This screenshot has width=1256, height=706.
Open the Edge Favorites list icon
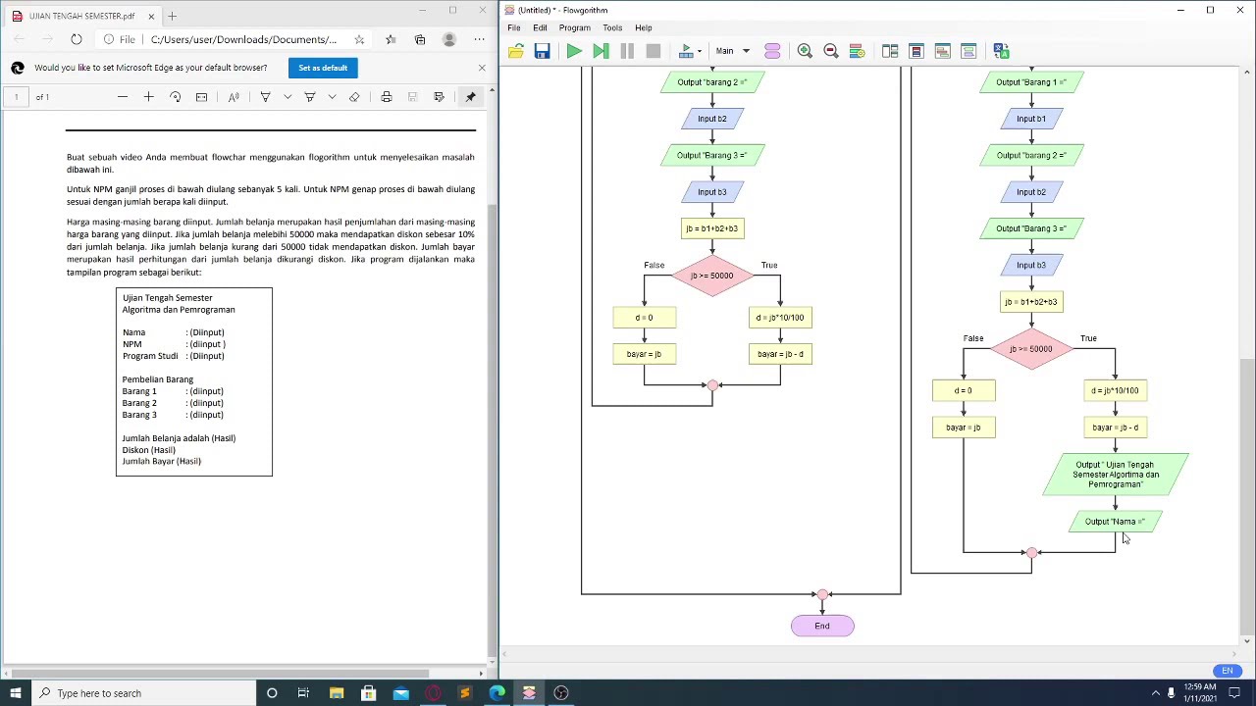click(x=391, y=39)
